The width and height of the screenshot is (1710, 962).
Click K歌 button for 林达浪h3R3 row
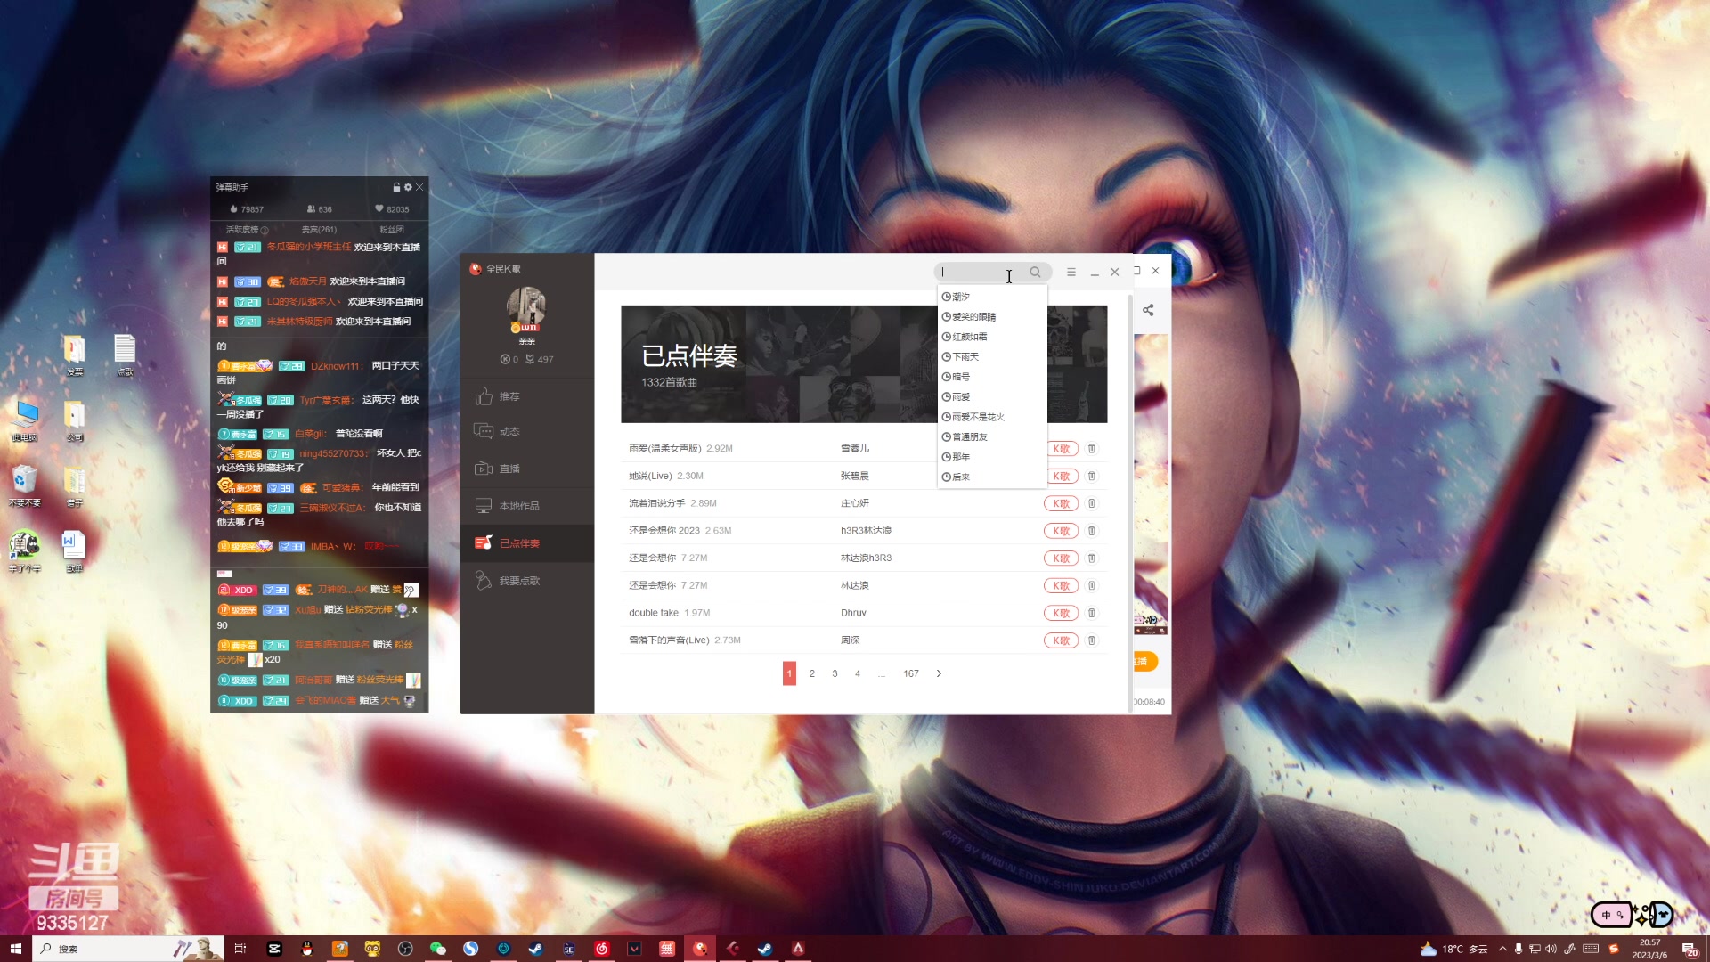1061,558
